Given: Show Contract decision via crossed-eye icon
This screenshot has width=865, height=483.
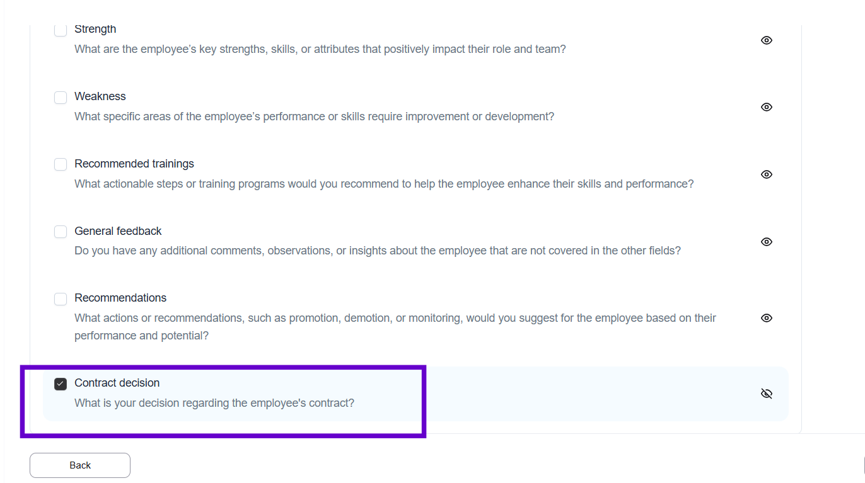Looking at the screenshot, I should tap(766, 394).
